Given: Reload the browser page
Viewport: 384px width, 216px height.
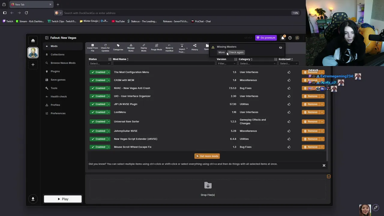Looking at the screenshot, I should [26, 13].
